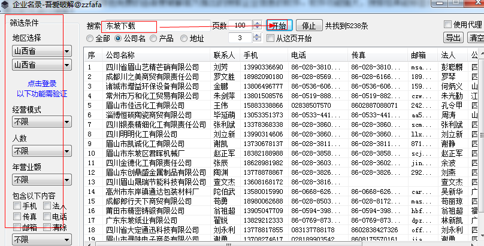Tick the 从这页开始 checkbox
Viewport: 484px width, 246px height.
pyautogui.click(x=270, y=38)
